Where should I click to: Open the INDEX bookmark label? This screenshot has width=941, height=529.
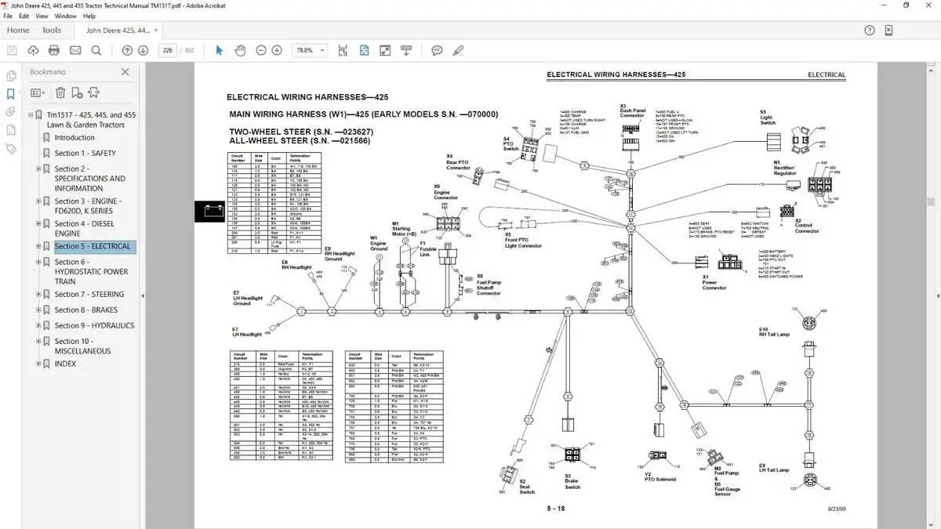click(x=66, y=364)
